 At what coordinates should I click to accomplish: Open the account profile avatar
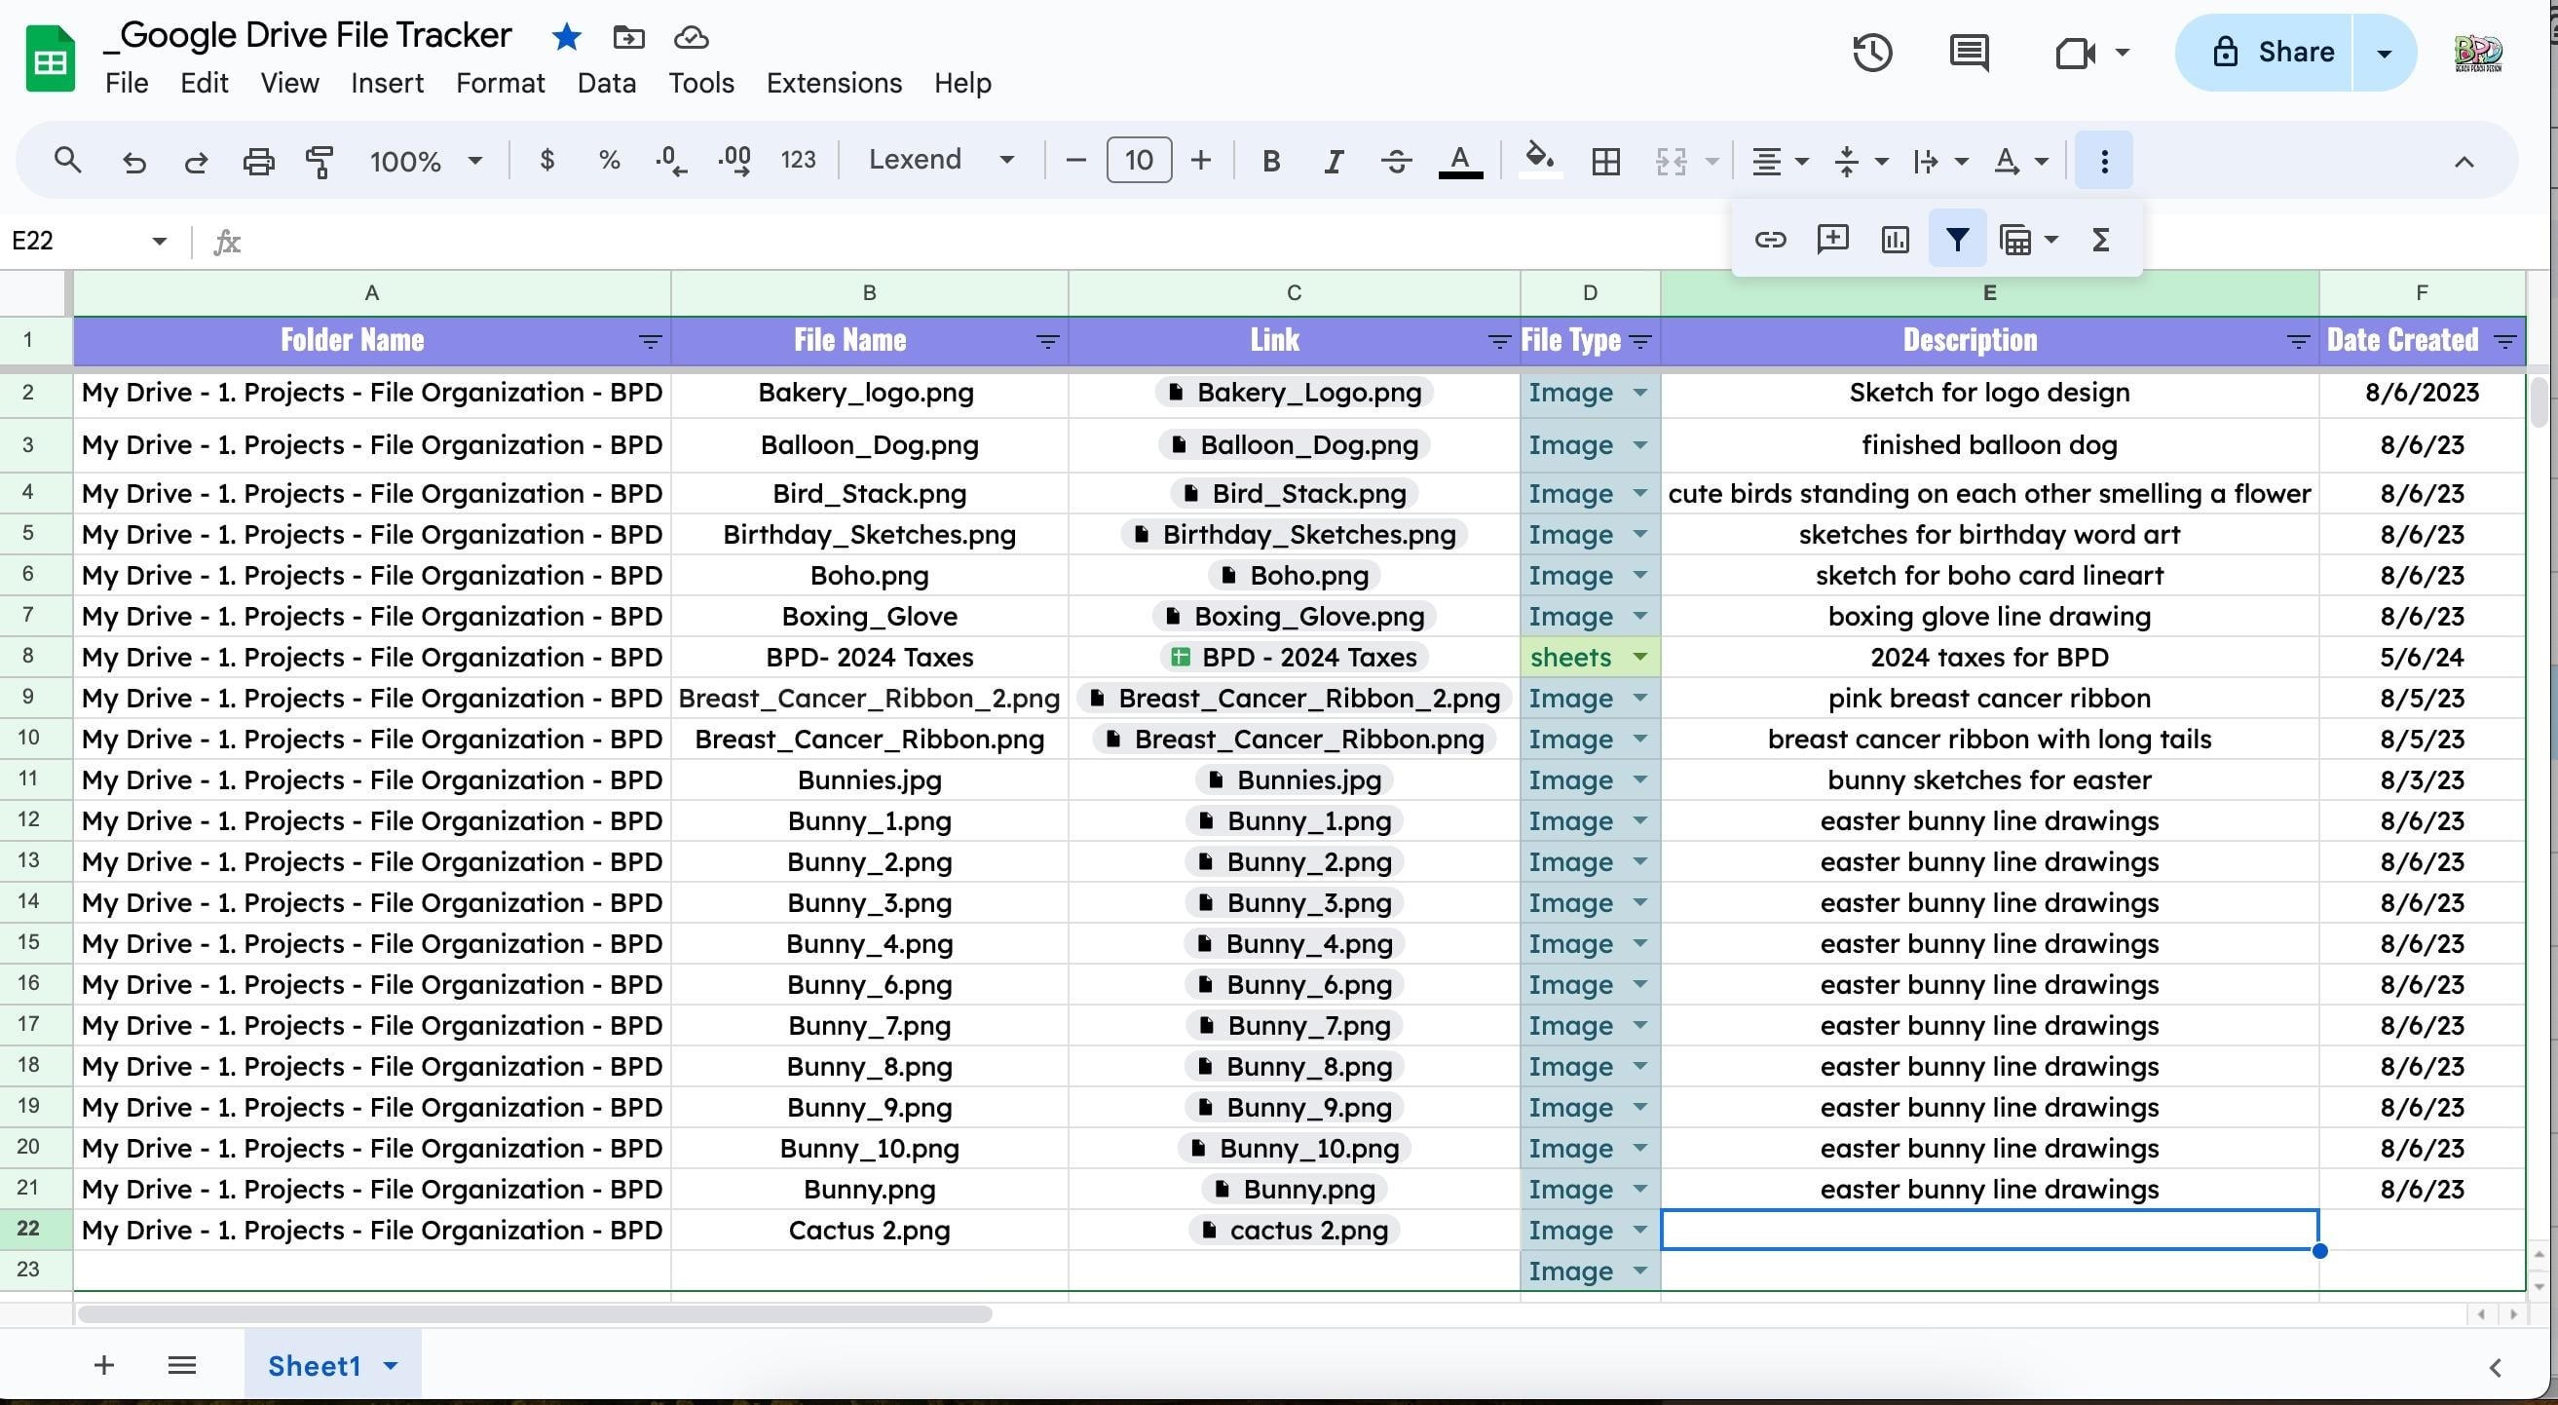tap(2477, 53)
